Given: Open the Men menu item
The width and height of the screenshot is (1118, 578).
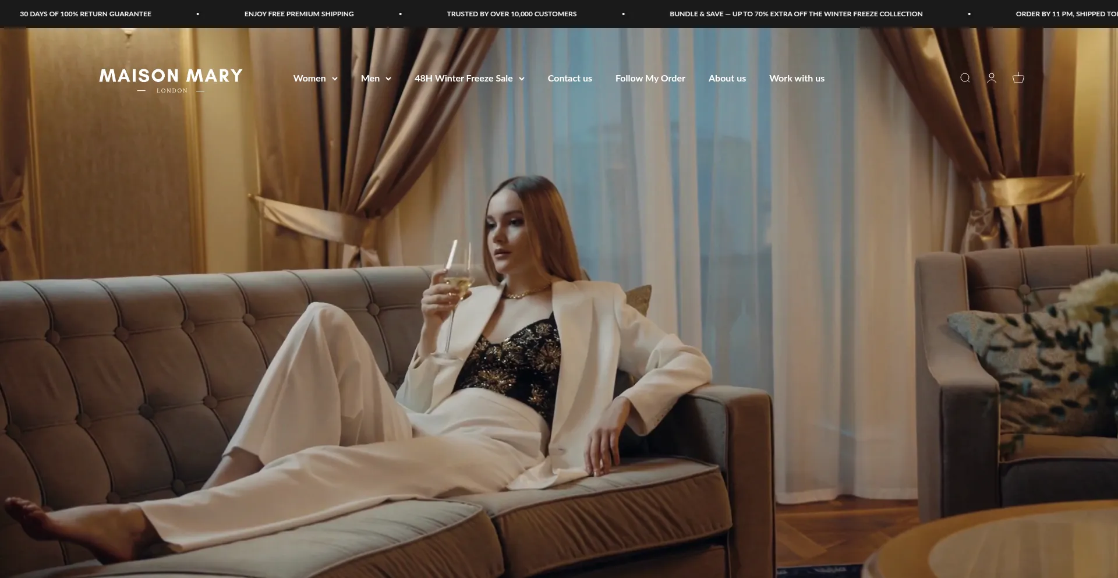Looking at the screenshot, I should pyautogui.click(x=370, y=78).
